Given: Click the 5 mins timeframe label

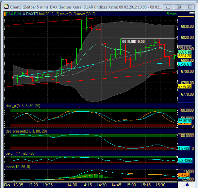Looking at the screenshot, I should pos(172,14).
